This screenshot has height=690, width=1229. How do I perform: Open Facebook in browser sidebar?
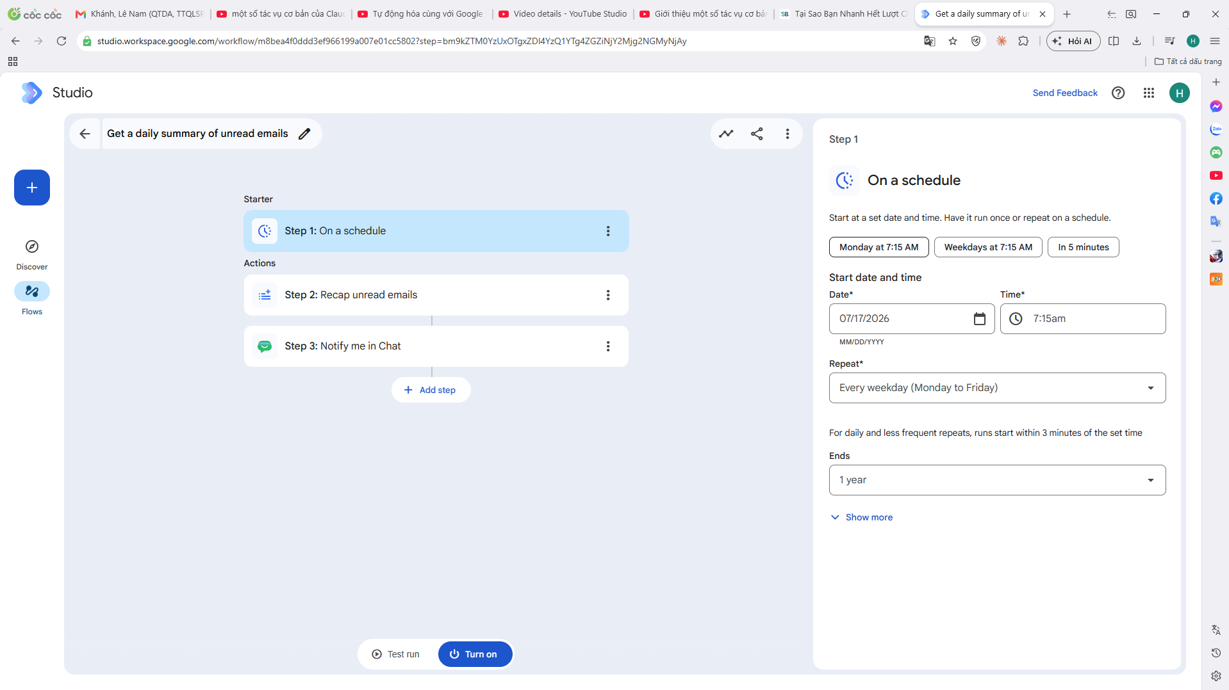(x=1216, y=198)
